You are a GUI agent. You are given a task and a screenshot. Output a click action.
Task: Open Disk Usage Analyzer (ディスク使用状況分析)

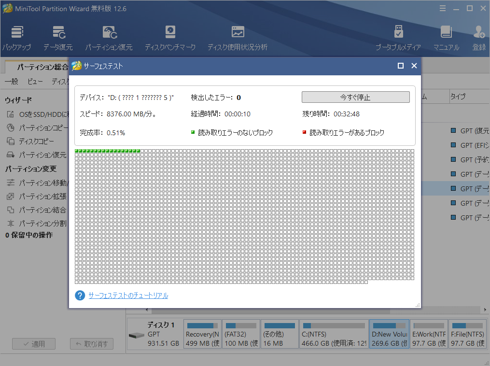pyautogui.click(x=238, y=38)
